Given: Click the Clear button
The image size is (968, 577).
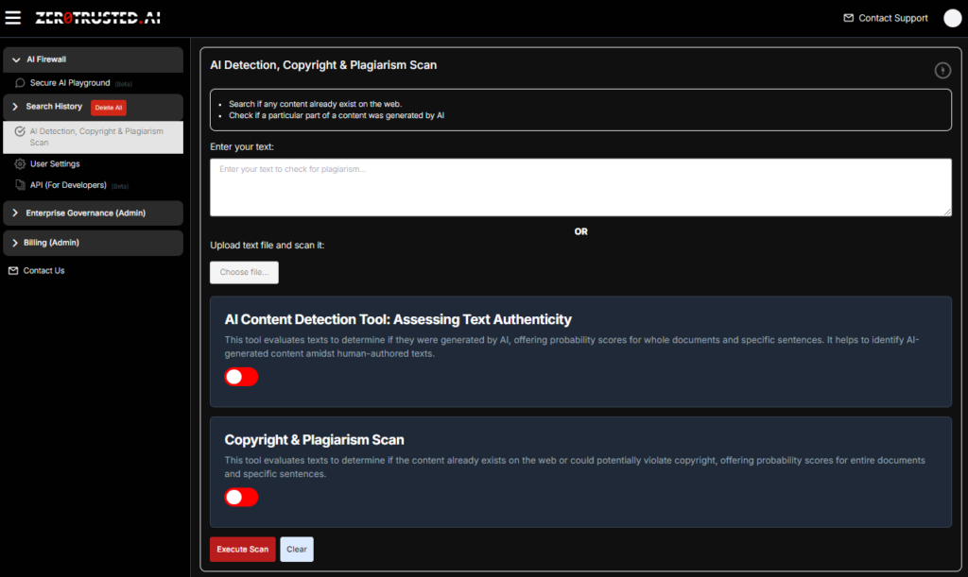Looking at the screenshot, I should coord(296,550).
